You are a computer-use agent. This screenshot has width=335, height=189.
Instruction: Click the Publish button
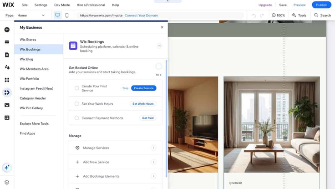321,5
